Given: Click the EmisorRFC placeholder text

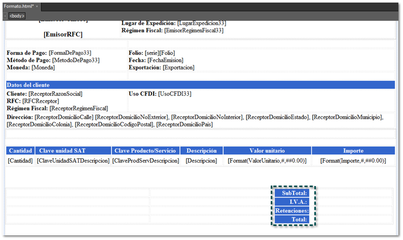Looking at the screenshot, I should coord(63,34).
